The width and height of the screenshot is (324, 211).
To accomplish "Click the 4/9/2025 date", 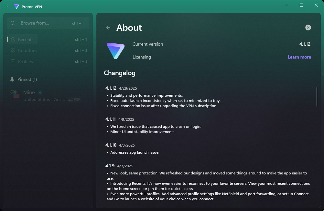I will coord(126,119).
